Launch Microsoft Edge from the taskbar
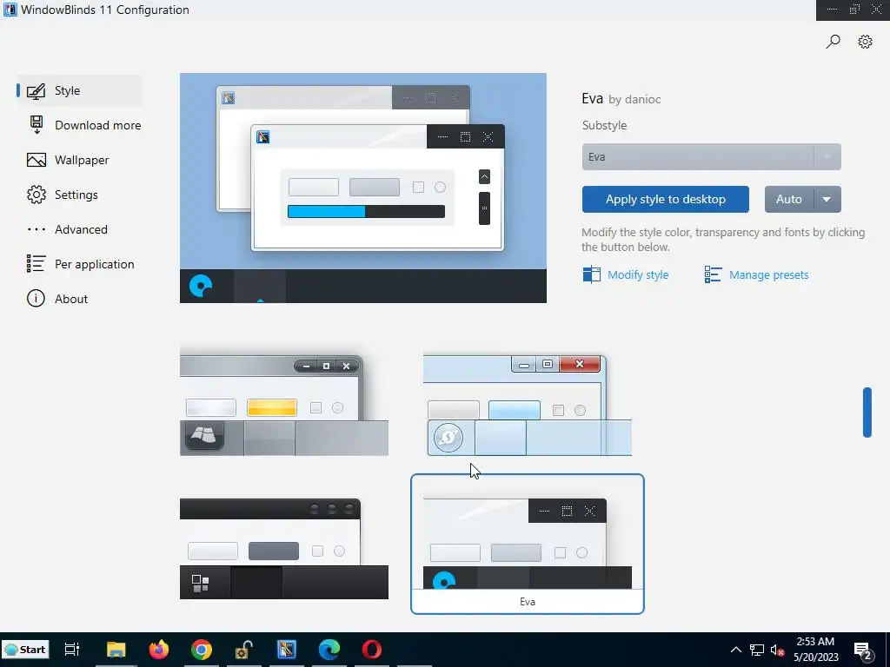The width and height of the screenshot is (890, 667). pos(329,650)
